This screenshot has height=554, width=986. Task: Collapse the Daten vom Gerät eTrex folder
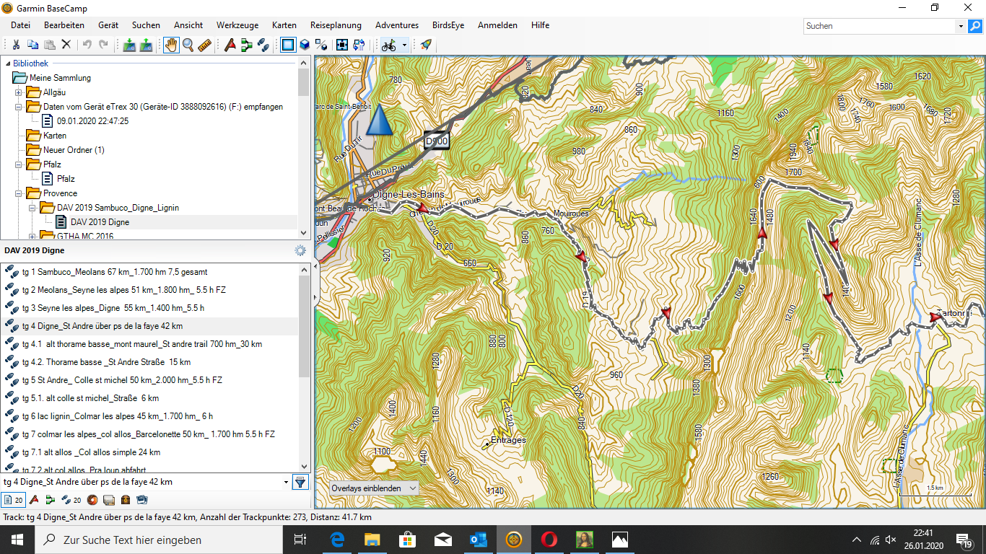coord(19,107)
